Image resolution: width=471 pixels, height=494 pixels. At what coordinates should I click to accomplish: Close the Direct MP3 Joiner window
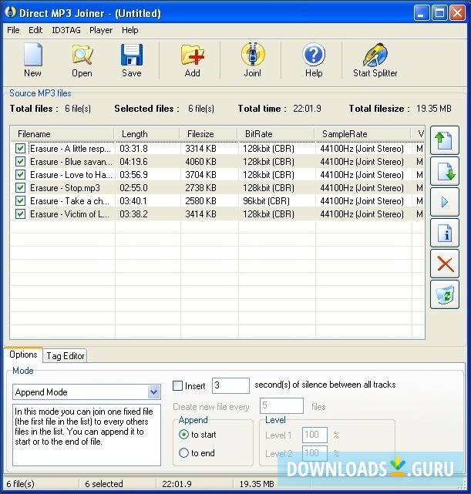[x=457, y=13]
